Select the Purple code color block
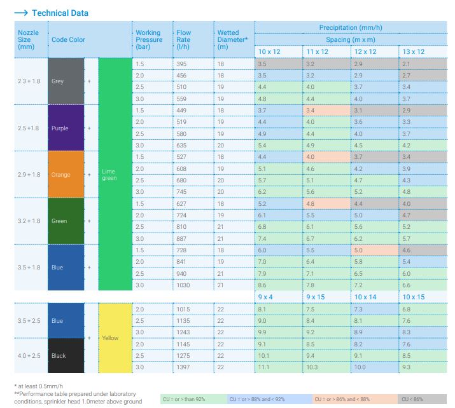This screenshot has height=408, width=455. click(66, 128)
